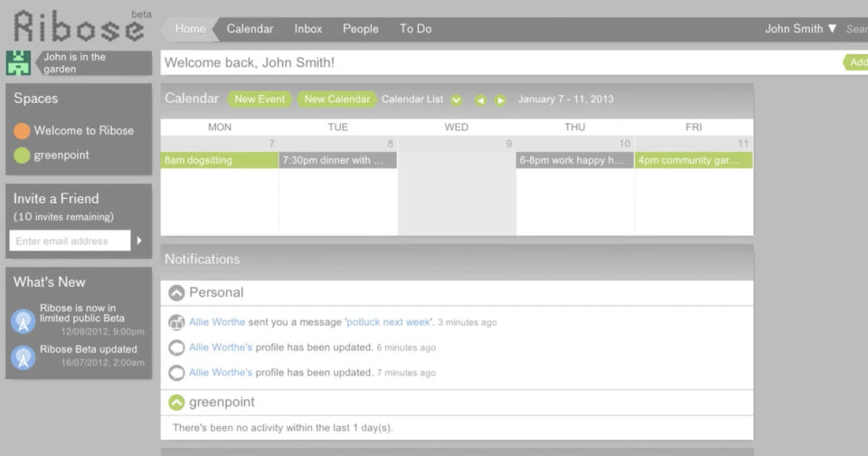Open the 6-8pm work happy hour event

(575, 160)
